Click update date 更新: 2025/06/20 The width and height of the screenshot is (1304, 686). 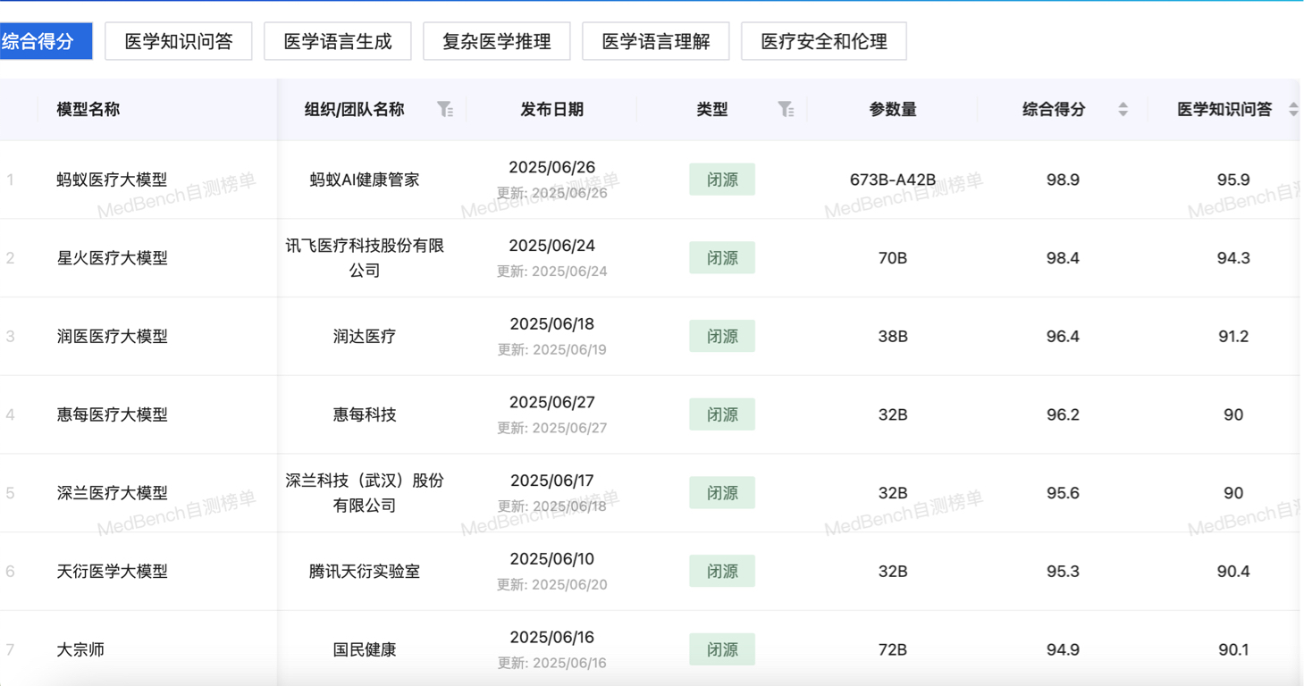pyautogui.click(x=551, y=585)
